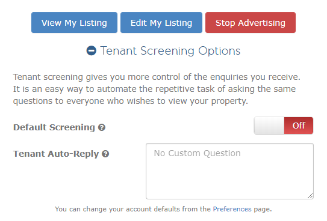Follow the Preferences link
327x221 pixels.
pyautogui.click(x=232, y=209)
